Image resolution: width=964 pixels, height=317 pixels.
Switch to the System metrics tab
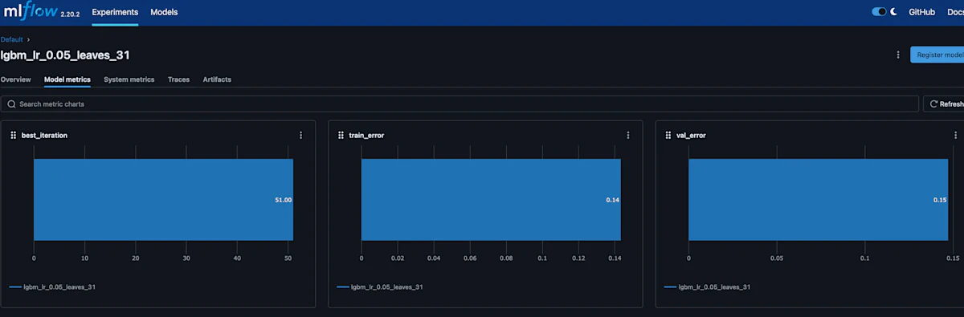tap(129, 79)
